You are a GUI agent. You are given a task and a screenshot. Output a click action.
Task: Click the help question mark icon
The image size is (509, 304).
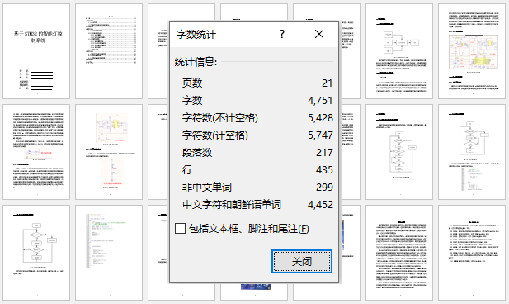(x=282, y=34)
